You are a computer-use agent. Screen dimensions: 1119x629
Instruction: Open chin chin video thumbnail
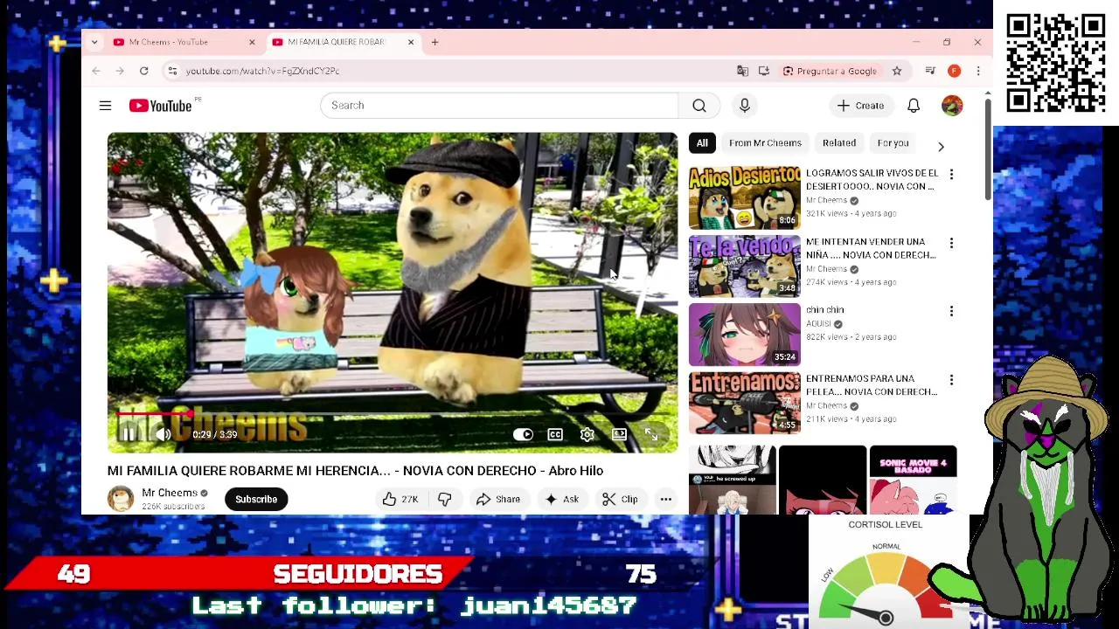pyautogui.click(x=744, y=335)
